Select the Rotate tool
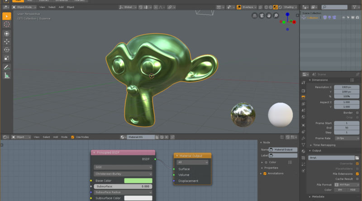This screenshot has width=362, height=201. point(7,50)
